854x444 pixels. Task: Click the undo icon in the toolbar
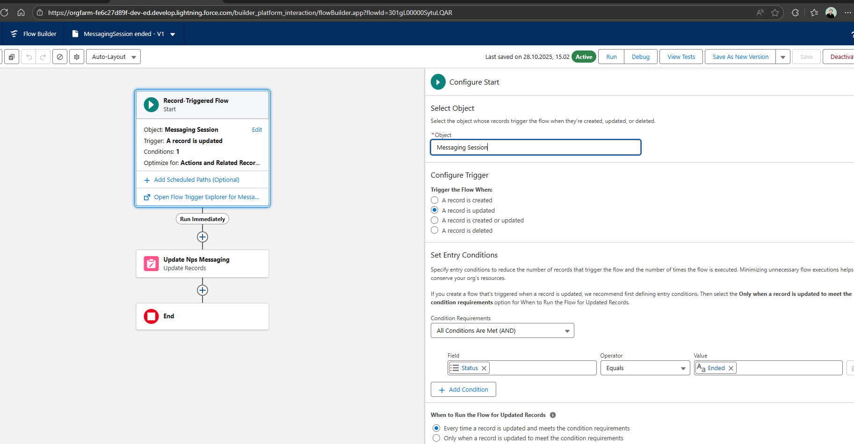pyautogui.click(x=28, y=57)
